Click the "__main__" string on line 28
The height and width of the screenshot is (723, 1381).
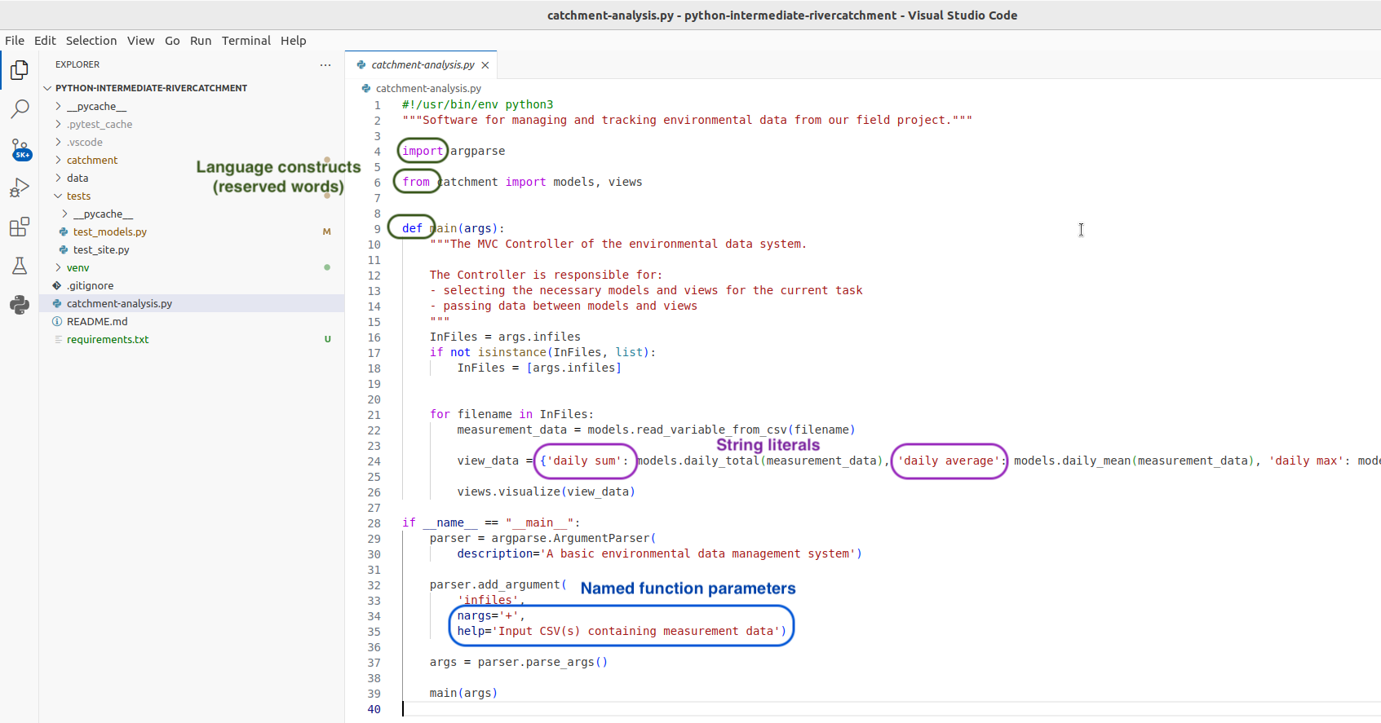click(540, 523)
